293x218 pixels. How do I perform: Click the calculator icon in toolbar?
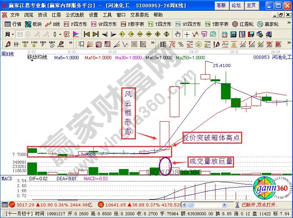[x=233, y=34]
